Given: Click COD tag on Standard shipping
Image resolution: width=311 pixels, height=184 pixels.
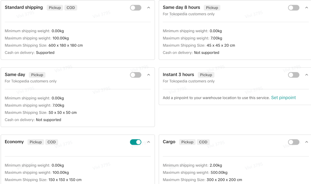Looking at the screenshot, I should (71, 8).
